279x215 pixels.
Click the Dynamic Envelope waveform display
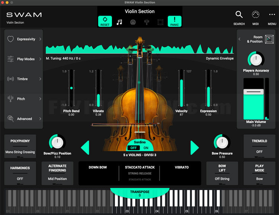[x=139, y=49]
